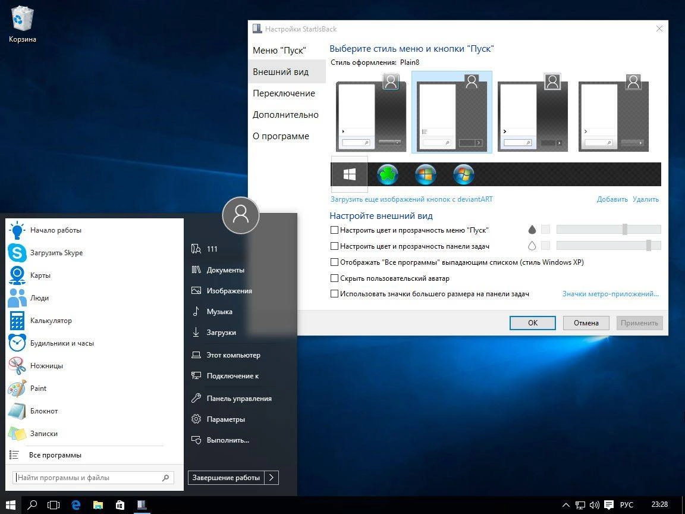Open Значки метро-приложений link
685x514 pixels.
pos(610,294)
